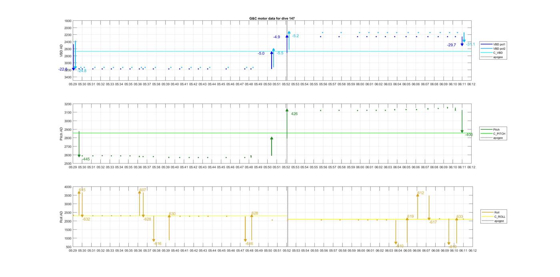560x277 pixels.
Task: Click the "-31.1" VBD annotation
Action: (470, 44)
